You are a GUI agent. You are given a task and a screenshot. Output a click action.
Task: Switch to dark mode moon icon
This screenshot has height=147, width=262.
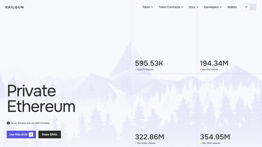(x=253, y=7)
